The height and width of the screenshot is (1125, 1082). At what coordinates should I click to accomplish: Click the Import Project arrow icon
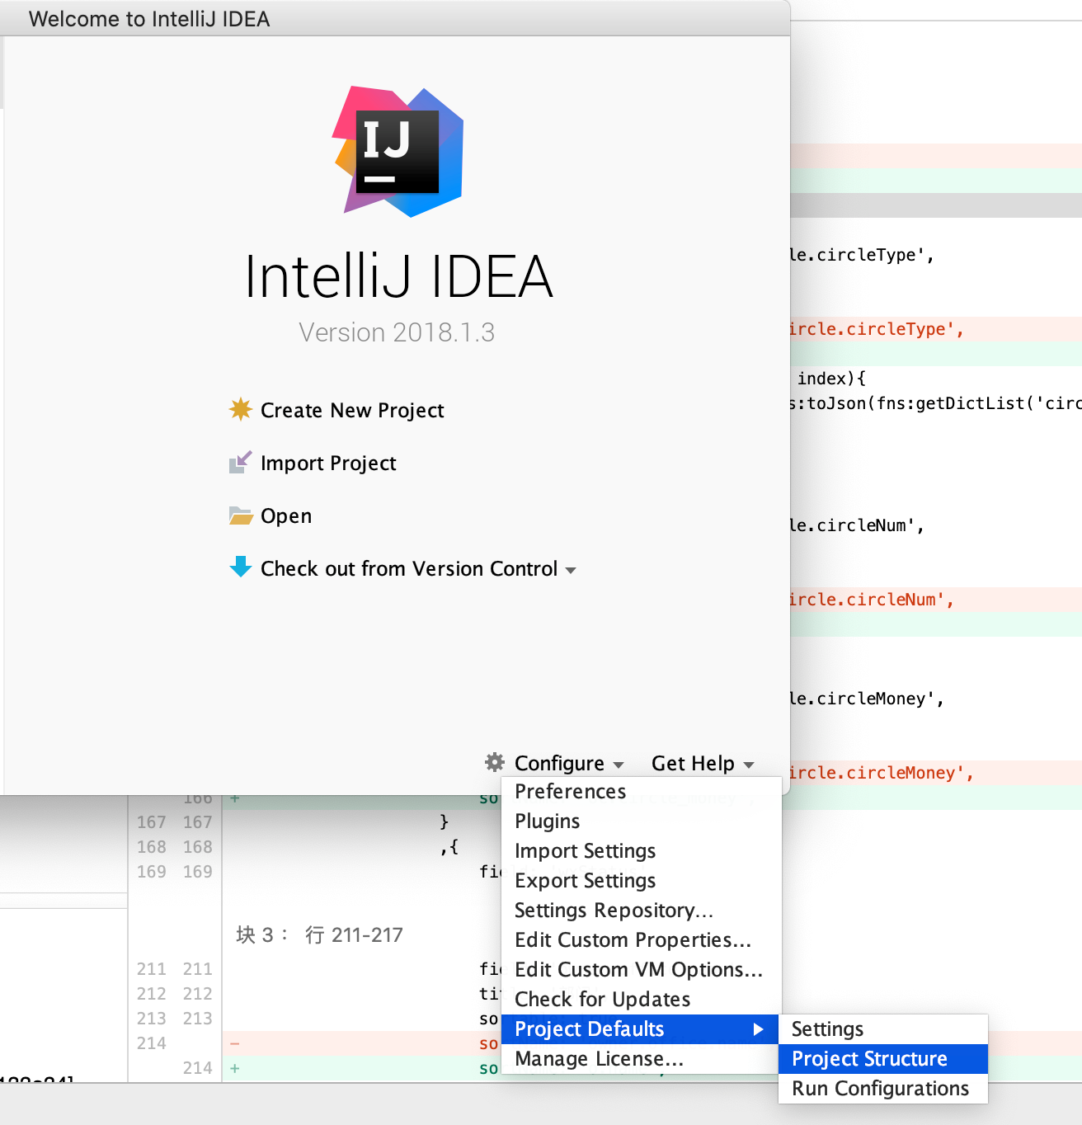[x=240, y=462]
